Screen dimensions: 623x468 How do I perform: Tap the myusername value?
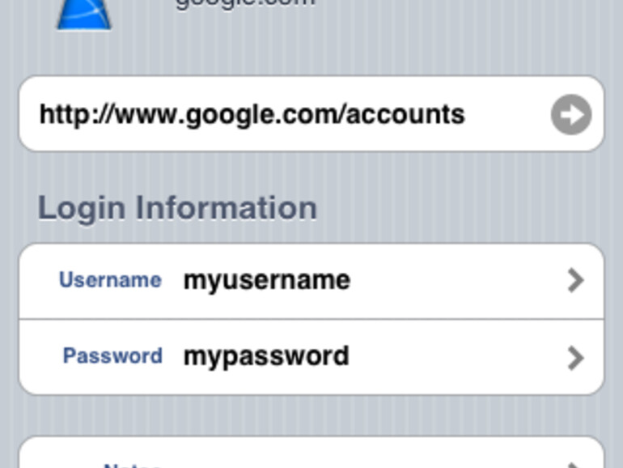tap(266, 280)
